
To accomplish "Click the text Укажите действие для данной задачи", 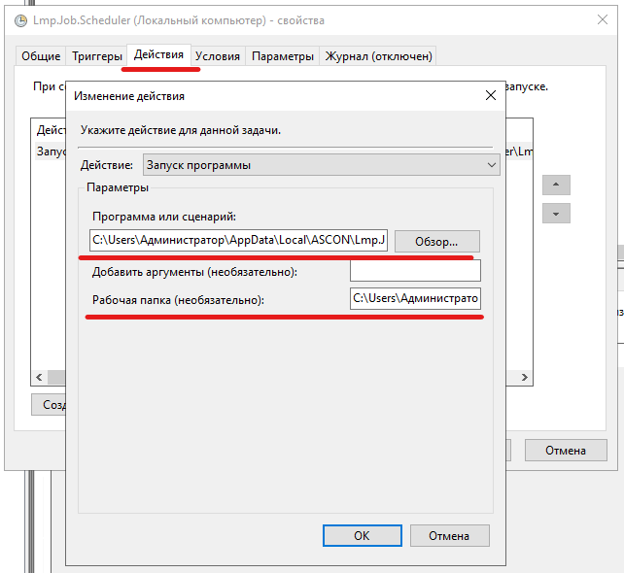I will [181, 130].
